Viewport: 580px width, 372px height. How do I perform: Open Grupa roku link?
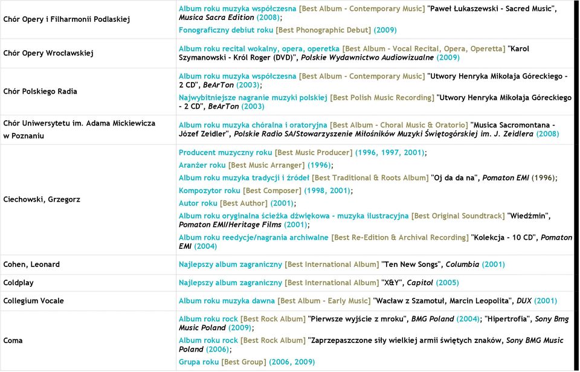pos(199,362)
